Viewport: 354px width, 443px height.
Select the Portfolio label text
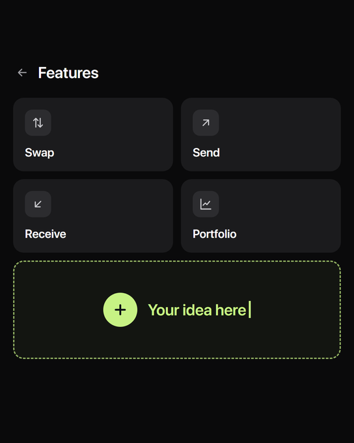coord(215,234)
